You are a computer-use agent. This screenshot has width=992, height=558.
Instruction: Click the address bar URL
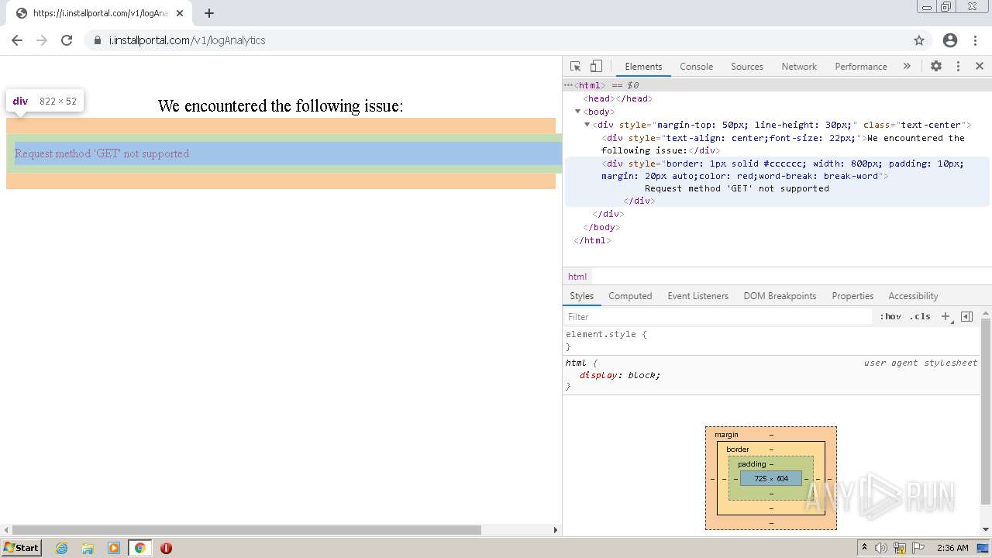click(x=187, y=40)
